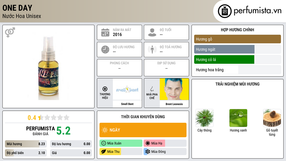Click the Mùi hương score bar
Screen dimensions: 286x161
click(x=26, y=144)
